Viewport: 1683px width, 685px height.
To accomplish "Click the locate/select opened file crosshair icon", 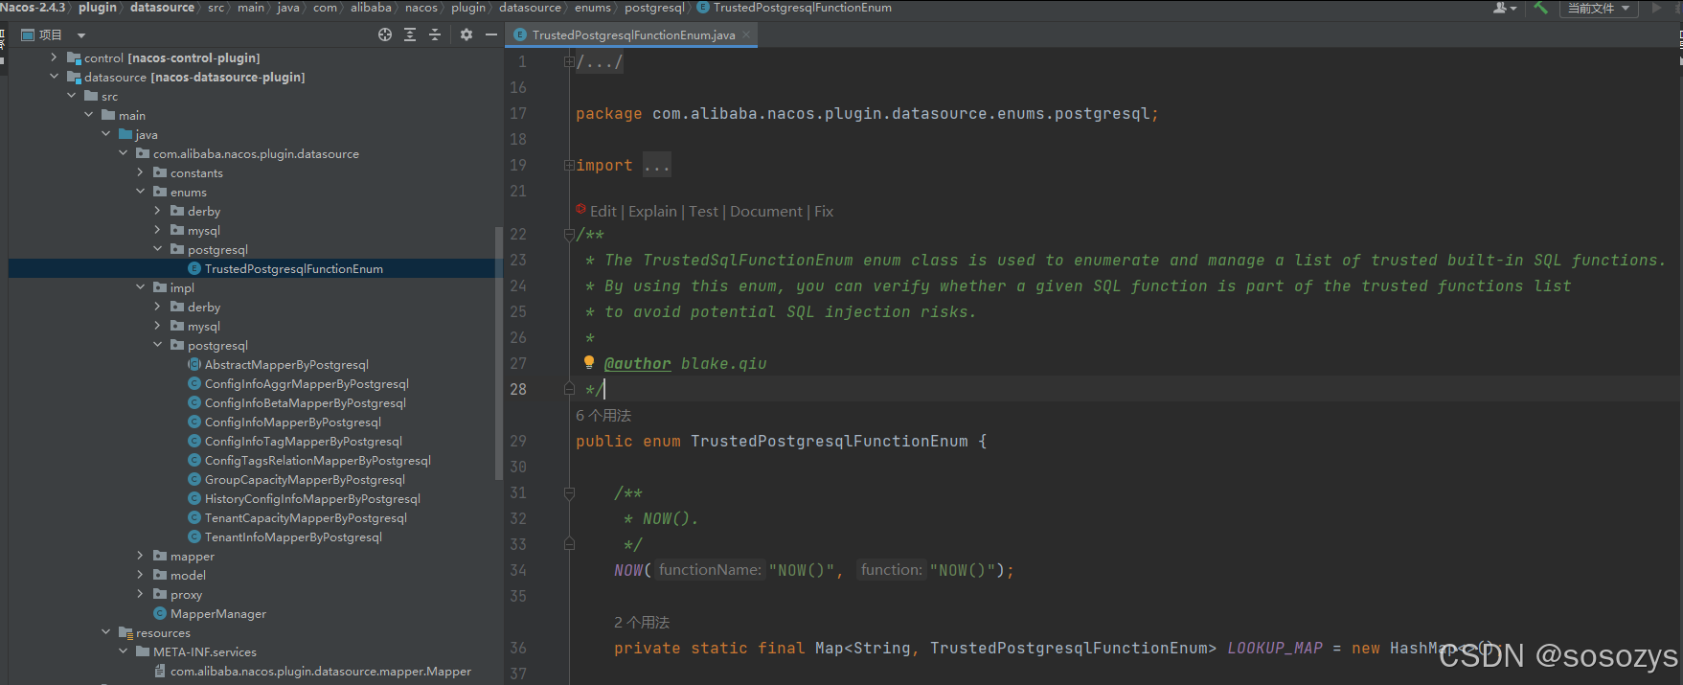I will click(385, 34).
